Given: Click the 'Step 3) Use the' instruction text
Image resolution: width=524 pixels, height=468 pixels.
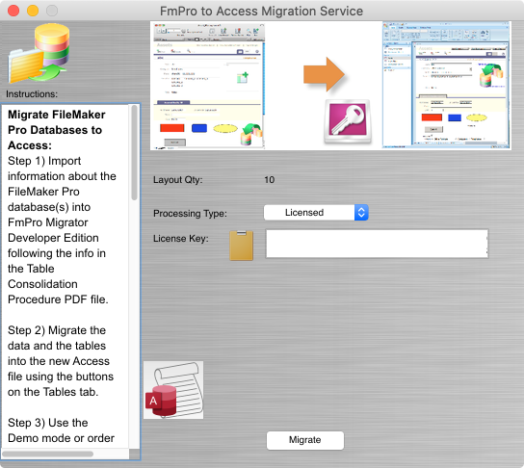Looking at the screenshot, I should click(x=48, y=423).
